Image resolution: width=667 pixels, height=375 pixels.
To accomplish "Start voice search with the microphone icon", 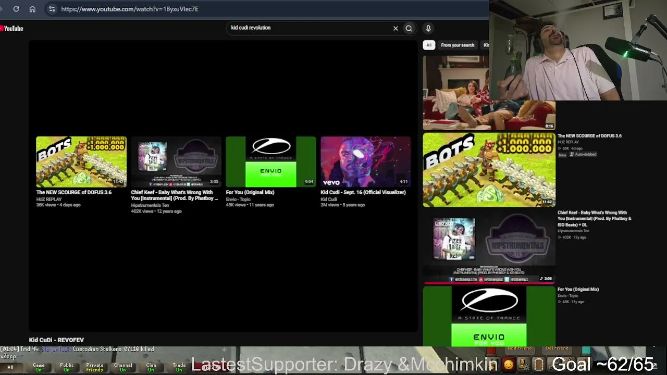I will (428, 28).
